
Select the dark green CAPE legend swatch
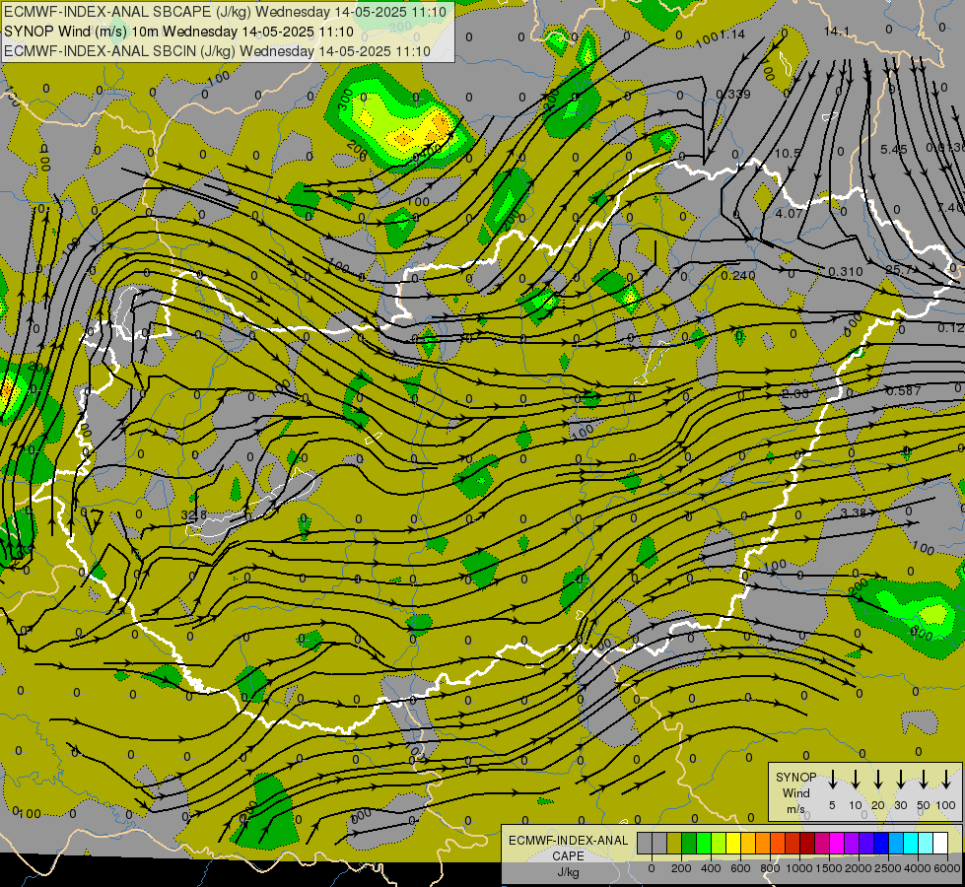pos(689,843)
